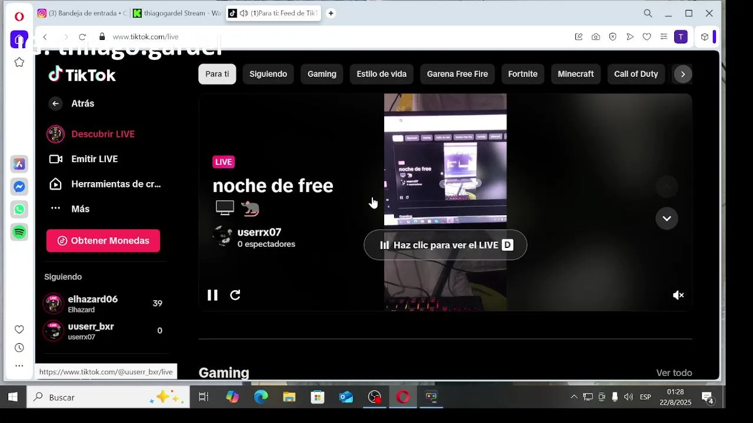The image size is (753, 423).
Task: Open Windows Start menu
Action: (x=12, y=397)
